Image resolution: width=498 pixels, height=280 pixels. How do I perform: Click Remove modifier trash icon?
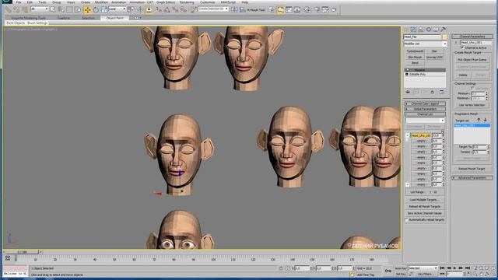click(432, 92)
